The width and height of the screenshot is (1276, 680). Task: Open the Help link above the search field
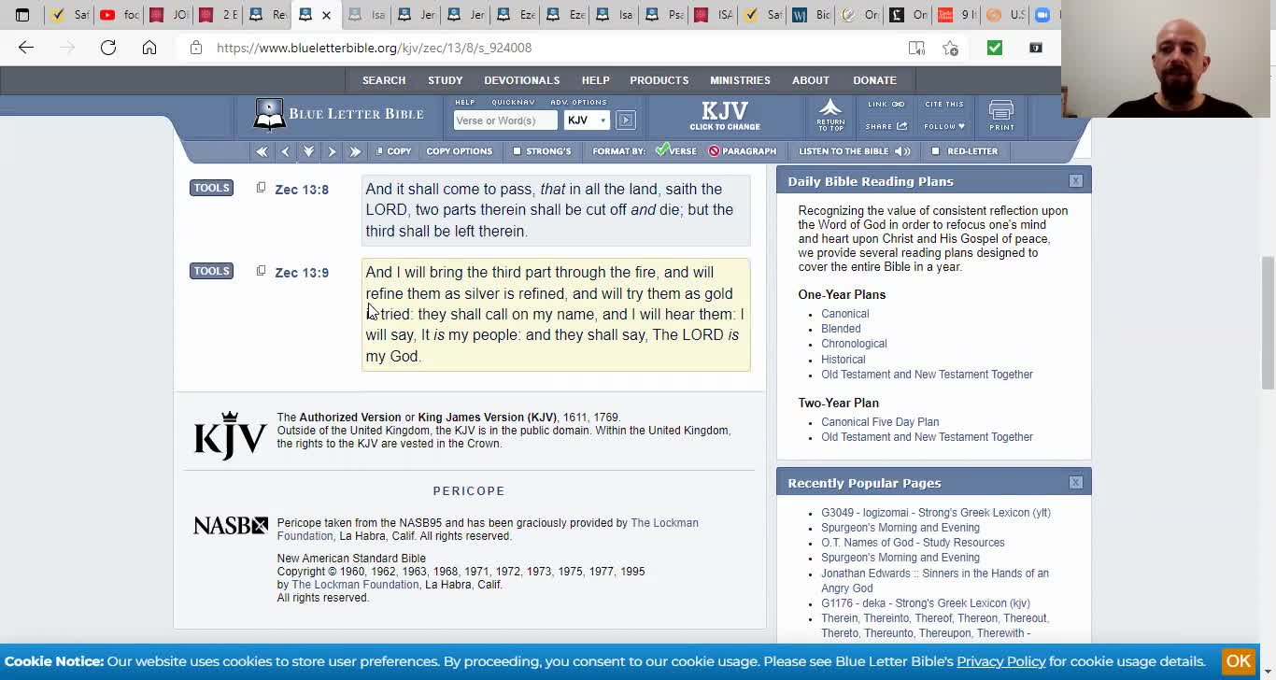(465, 102)
